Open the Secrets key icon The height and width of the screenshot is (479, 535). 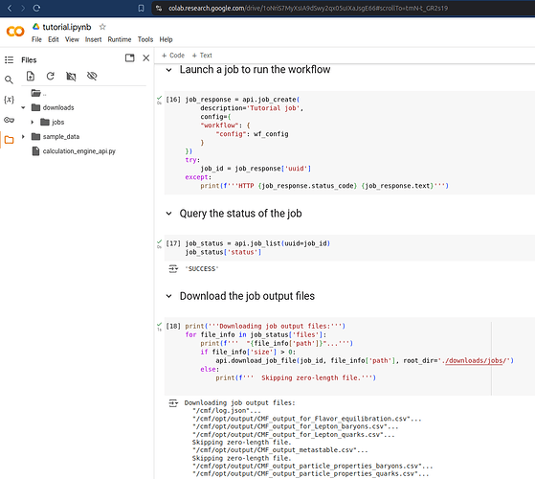click(x=9, y=120)
